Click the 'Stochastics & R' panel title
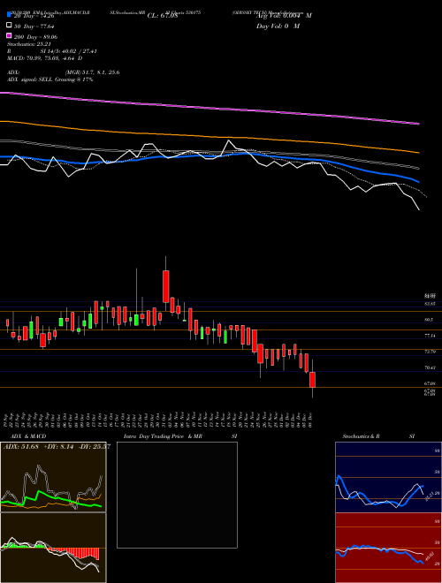 (361, 436)
